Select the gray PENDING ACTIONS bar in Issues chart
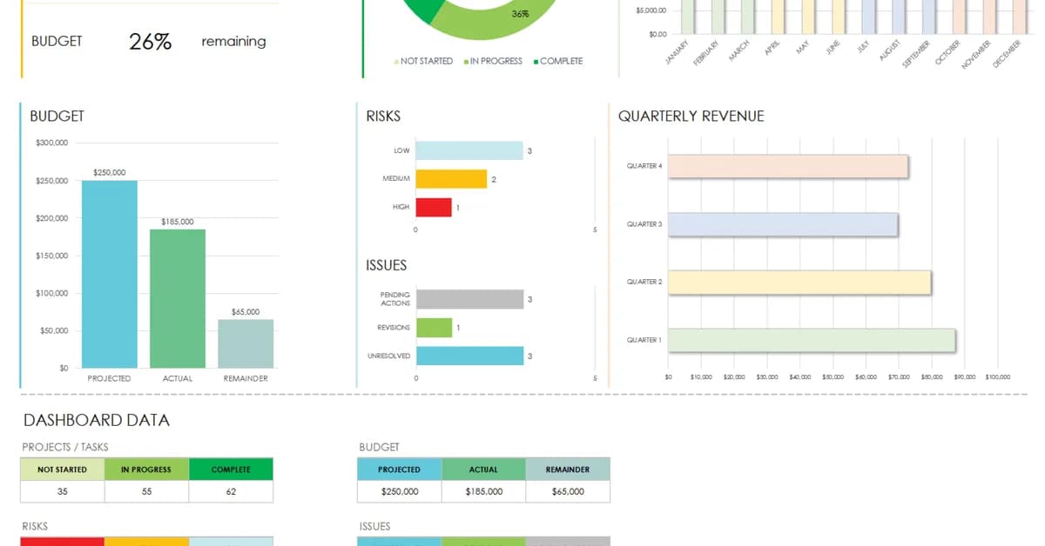The image size is (1045, 546). click(469, 299)
